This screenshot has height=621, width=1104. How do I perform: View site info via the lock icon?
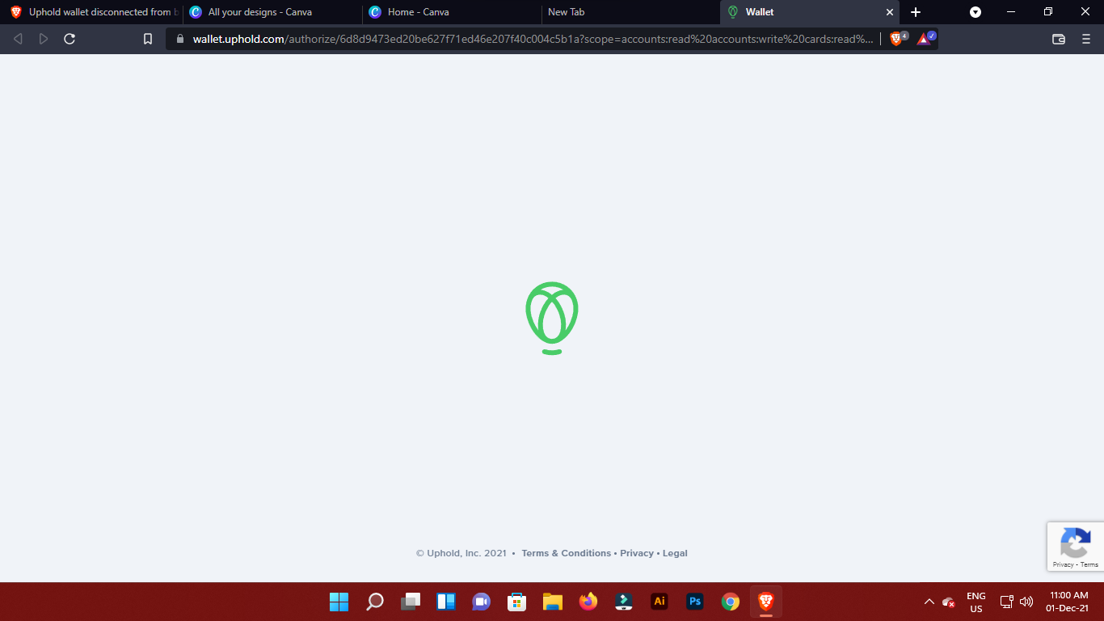click(x=180, y=39)
